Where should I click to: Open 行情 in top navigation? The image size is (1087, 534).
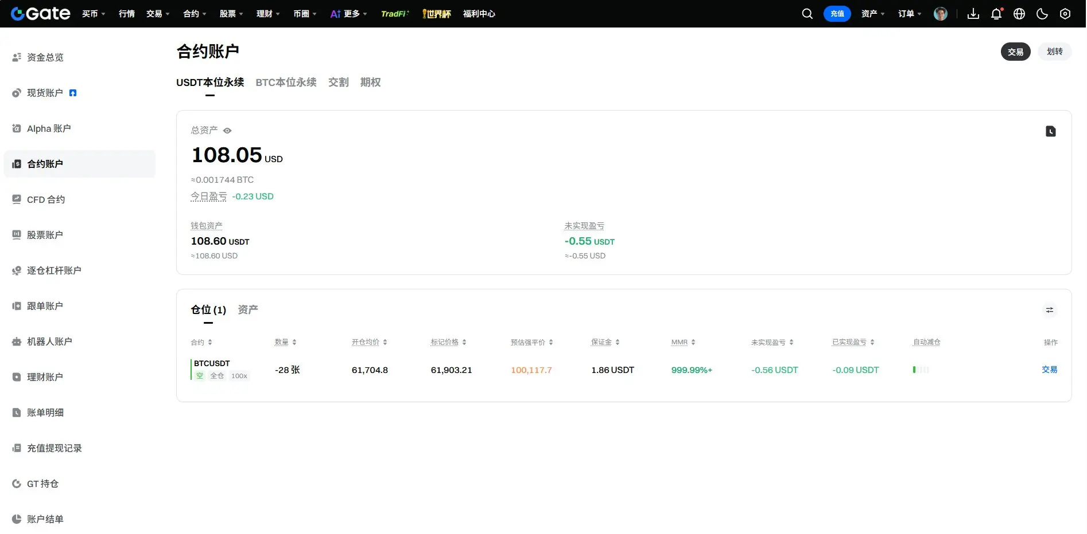tap(126, 14)
